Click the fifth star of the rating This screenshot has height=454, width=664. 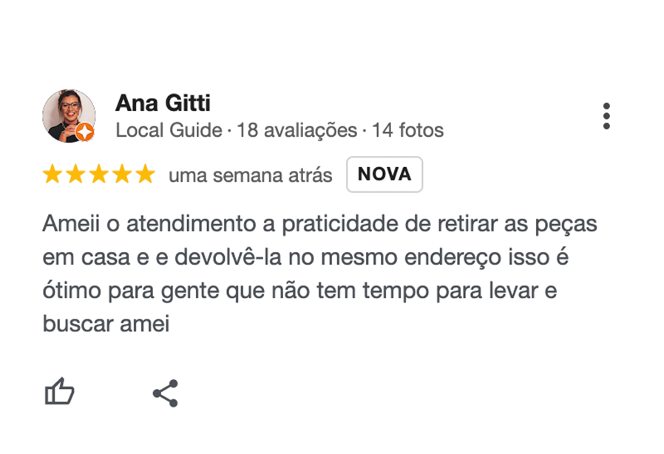coord(146,175)
